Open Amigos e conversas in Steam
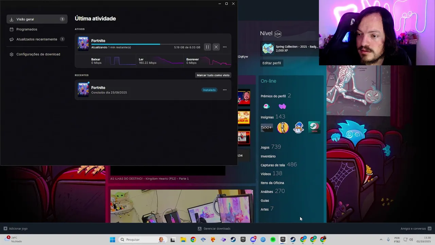 [x=416, y=229]
